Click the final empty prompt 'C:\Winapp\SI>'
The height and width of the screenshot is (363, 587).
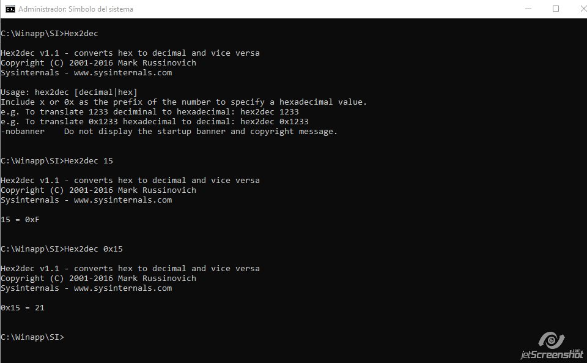(32, 337)
